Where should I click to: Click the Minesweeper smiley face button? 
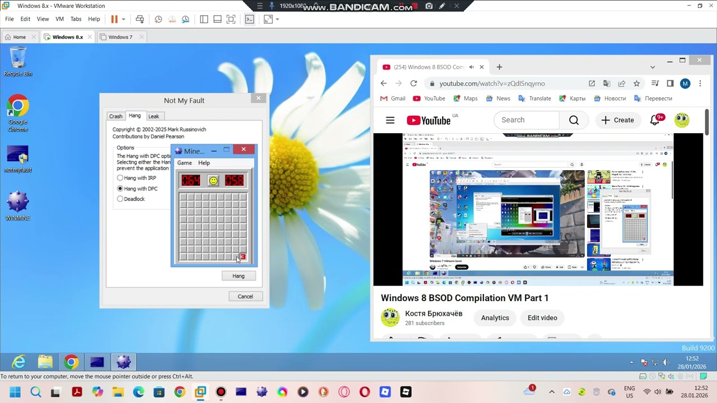(213, 180)
